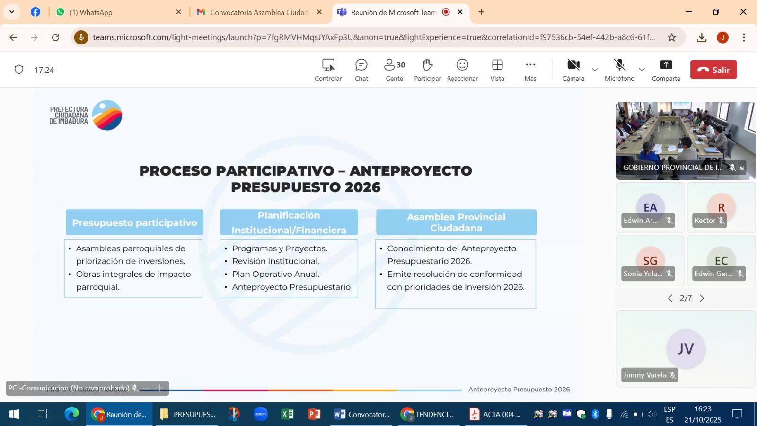Show the Gente participants list

pos(394,70)
